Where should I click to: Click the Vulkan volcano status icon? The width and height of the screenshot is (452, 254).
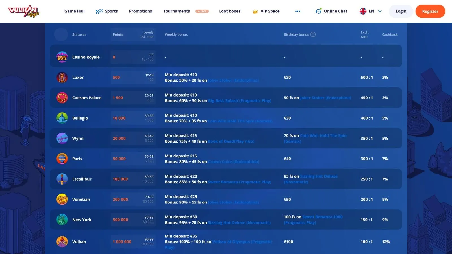click(x=62, y=242)
